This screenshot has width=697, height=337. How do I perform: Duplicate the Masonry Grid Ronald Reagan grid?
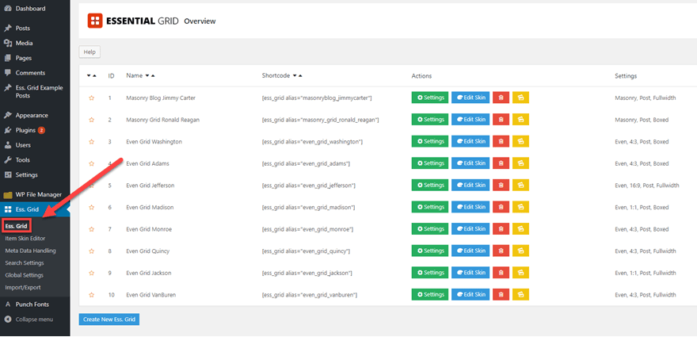click(520, 120)
